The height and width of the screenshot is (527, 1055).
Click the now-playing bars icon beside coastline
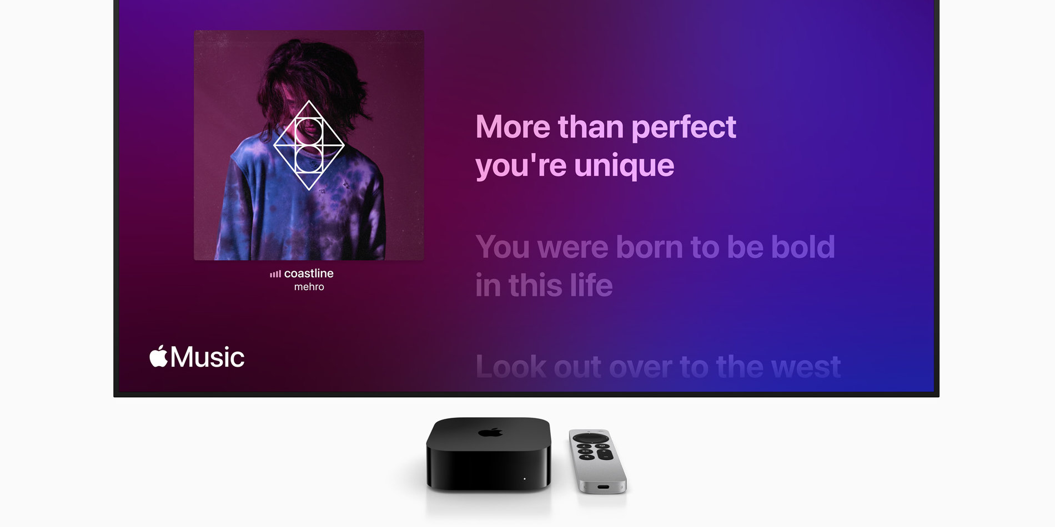click(275, 274)
